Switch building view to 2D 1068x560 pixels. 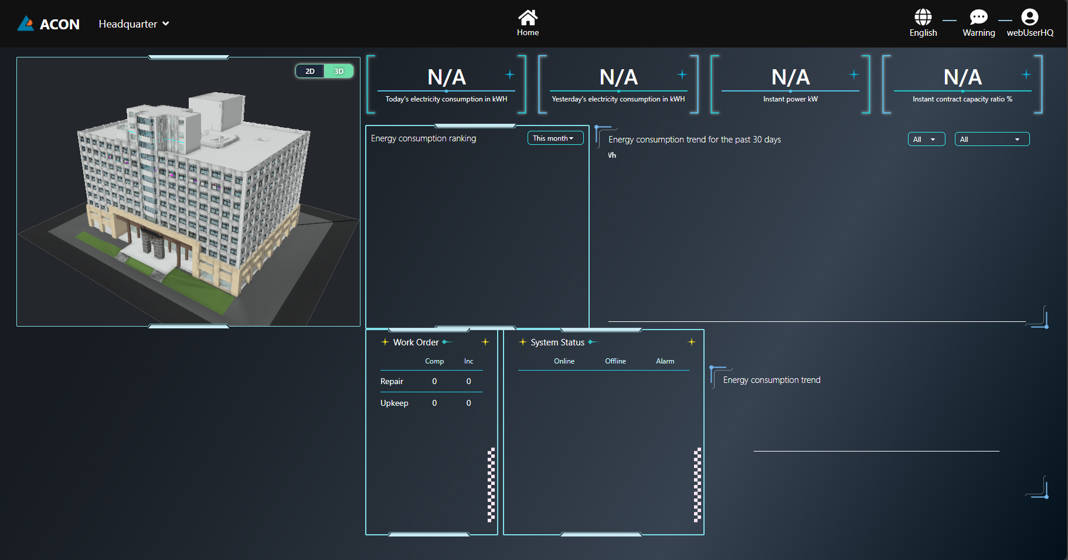coord(310,72)
